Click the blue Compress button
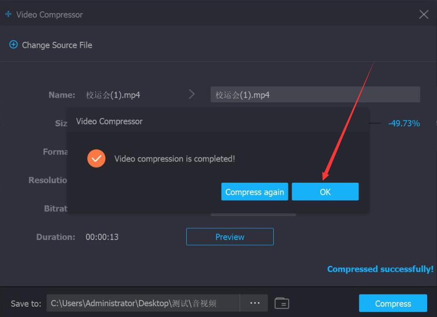This screenshot has height=317, width=437. [x=393, y=303]
